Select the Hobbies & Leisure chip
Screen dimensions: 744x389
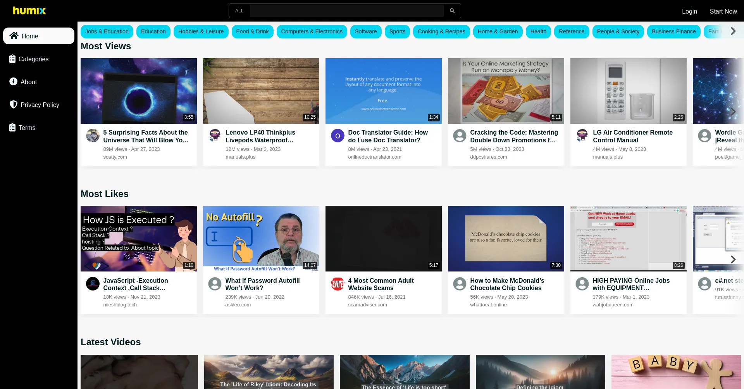(201, 31)
